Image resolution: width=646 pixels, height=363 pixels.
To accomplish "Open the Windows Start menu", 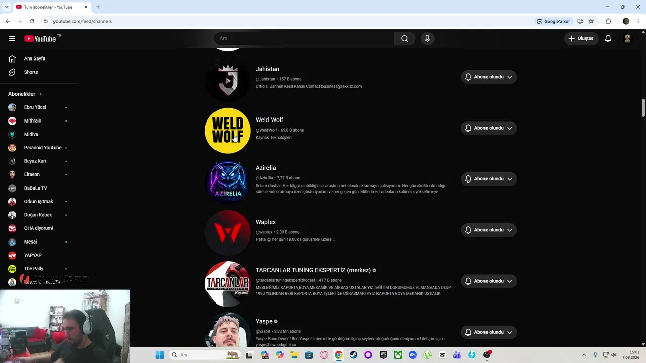I will [x=159, y=355].
